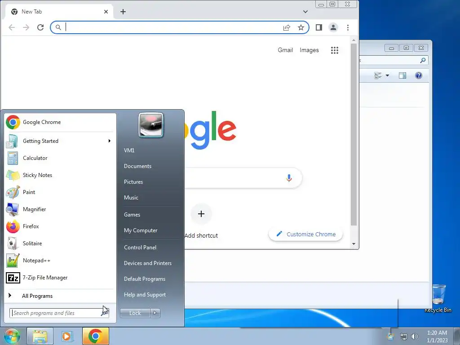This screenshot has width=460, height=345.
Task: Open Google Chrome from Start menu
Action: tap(60, 122)
